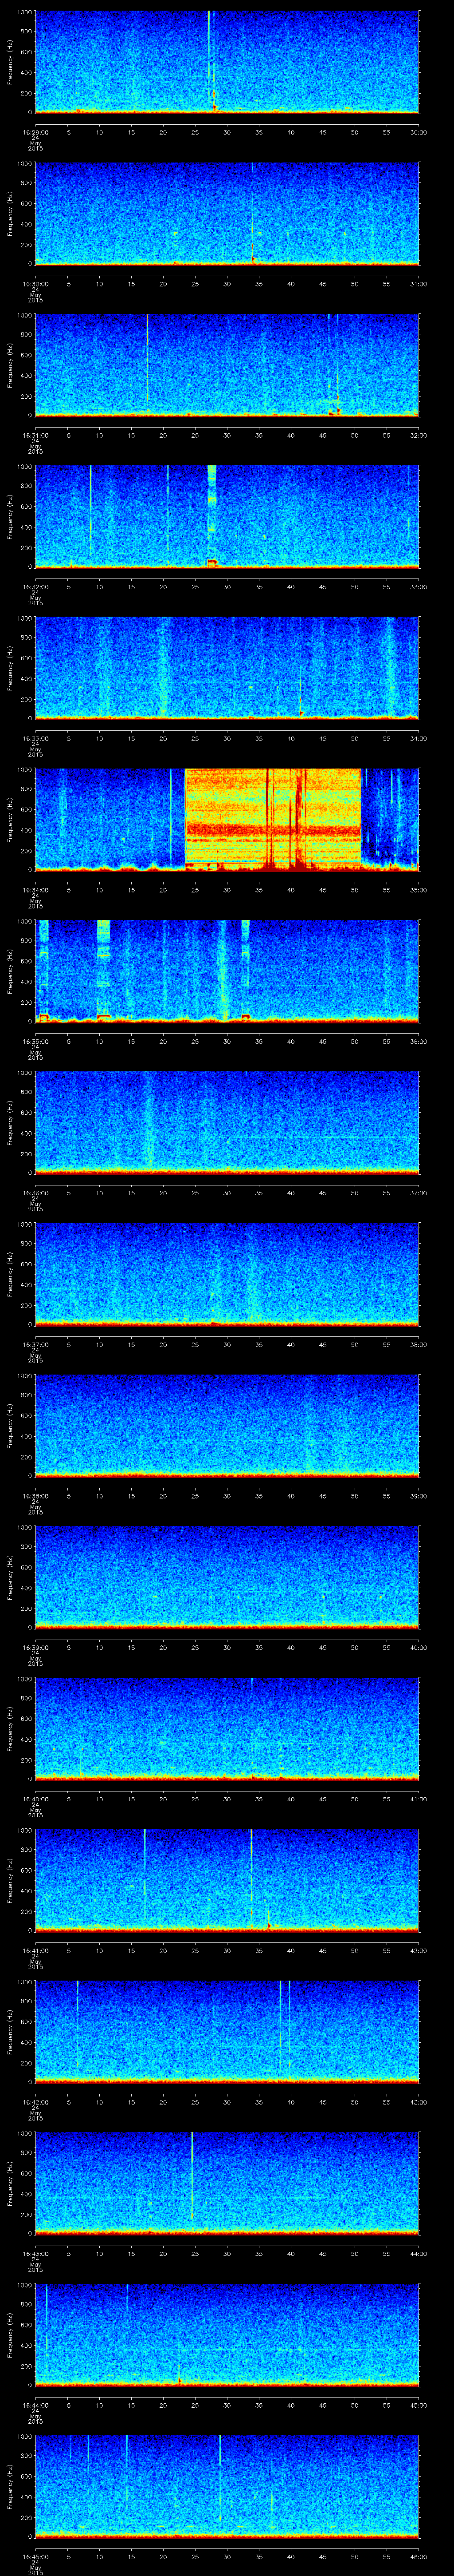Click the 42:00 end time label
454x2576 pixels.
418,1950
